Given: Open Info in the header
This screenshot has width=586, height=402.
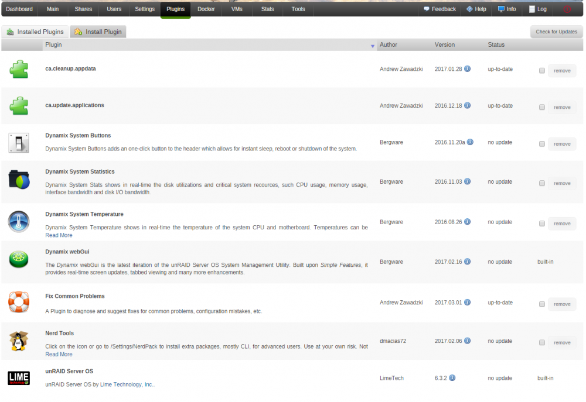Looking at the screenshot, I should point(507,9).
